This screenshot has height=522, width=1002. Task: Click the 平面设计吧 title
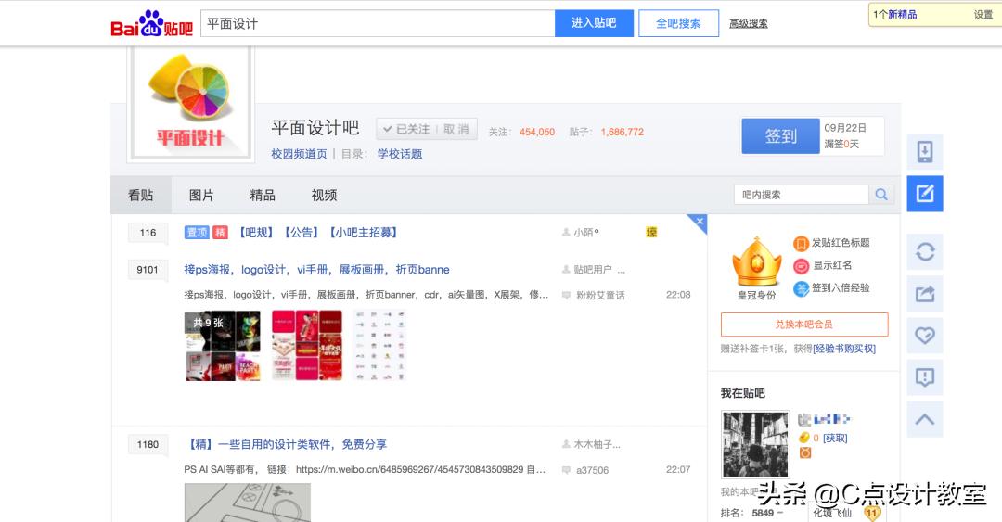tap(315, 128)
